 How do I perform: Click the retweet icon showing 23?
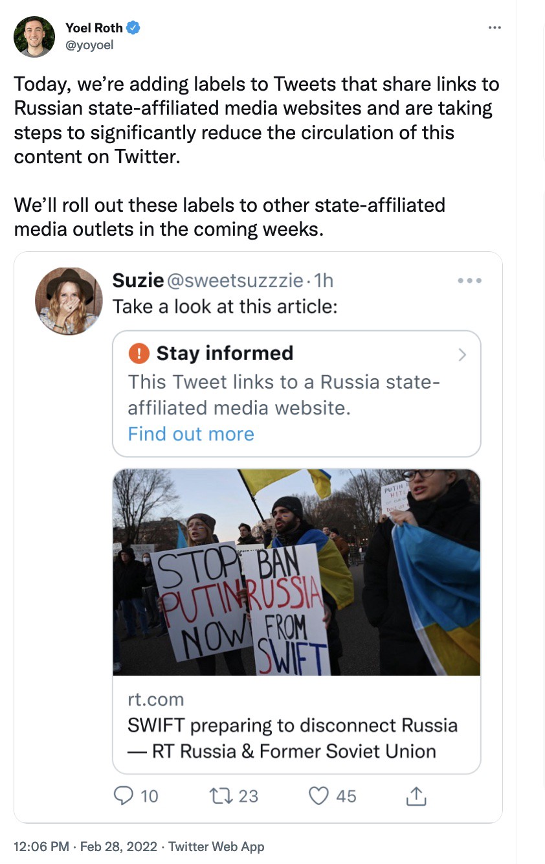click(x=219, y=795)
